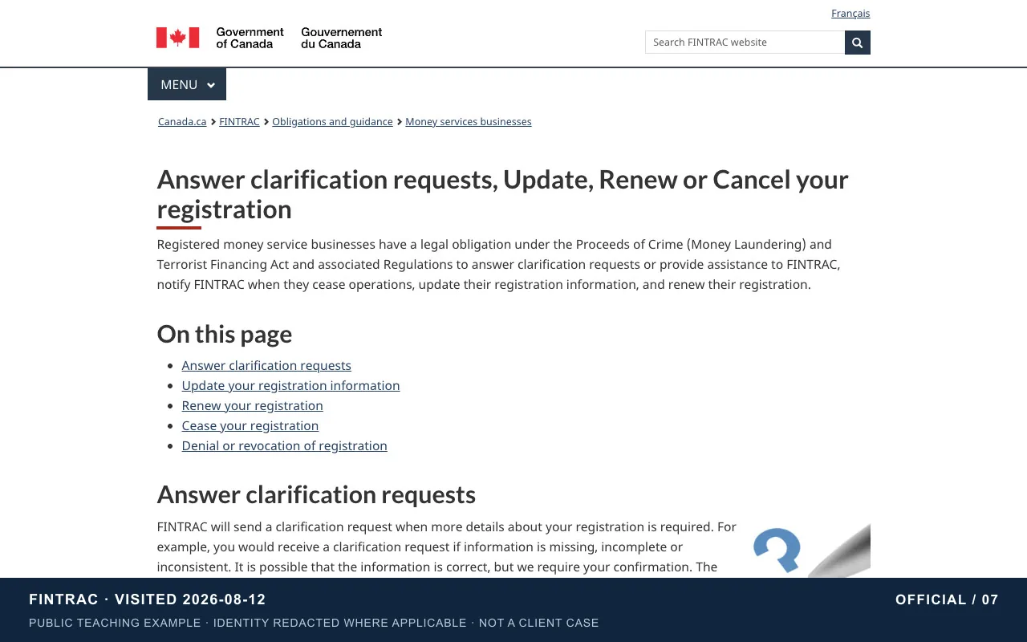Screen dimensions: 1027x642
Task: Jump to Cease your registration section
Action: click(250, 426)
